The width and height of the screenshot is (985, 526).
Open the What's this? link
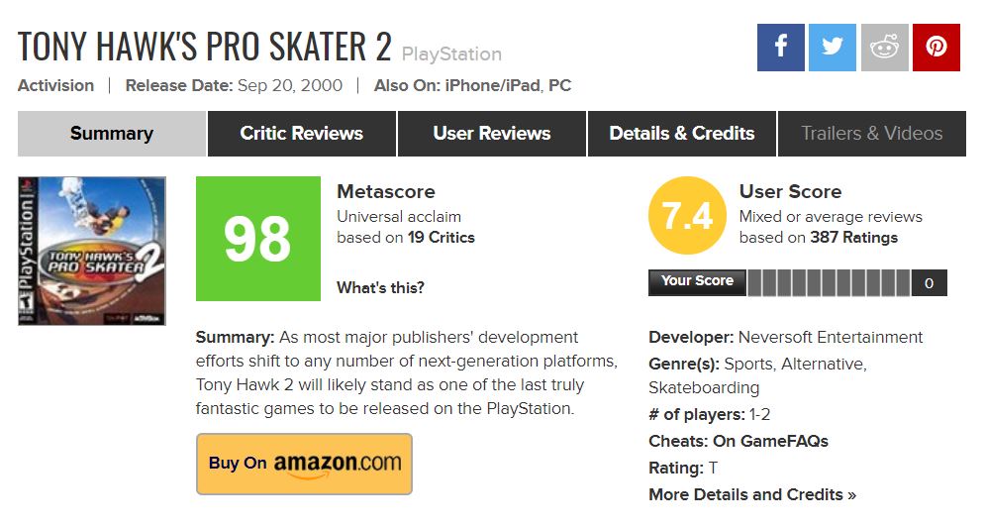coord(380,288)
